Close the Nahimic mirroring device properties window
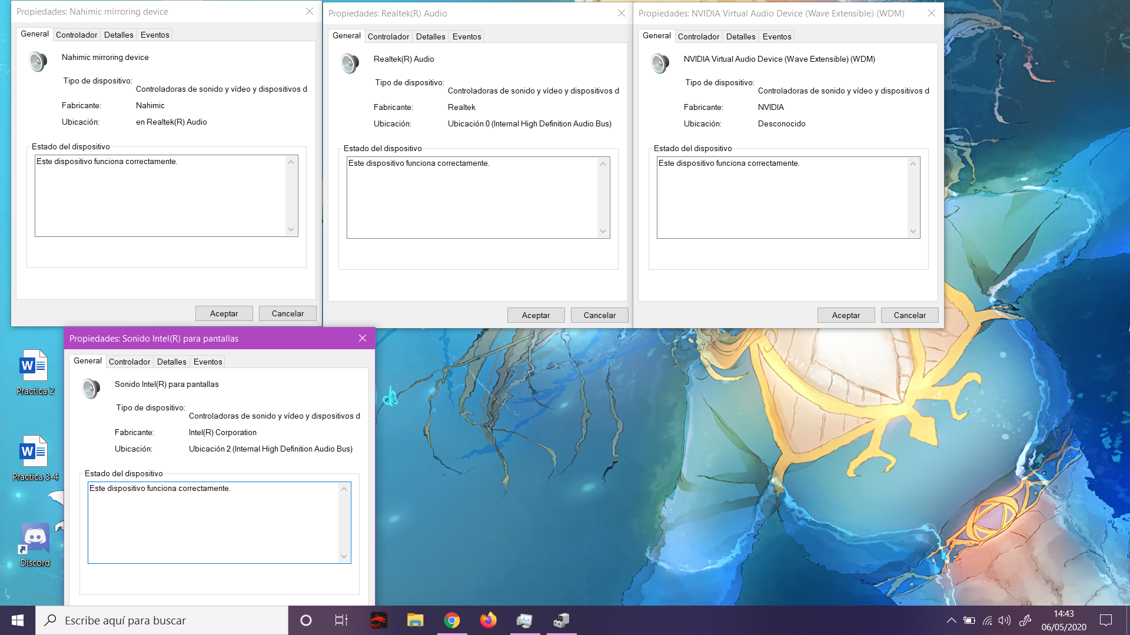 coord(310,12)
